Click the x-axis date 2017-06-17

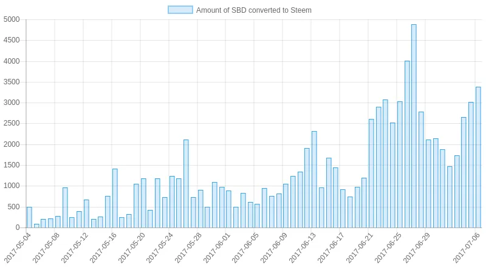pyautogui.click(x=330, y=248)
